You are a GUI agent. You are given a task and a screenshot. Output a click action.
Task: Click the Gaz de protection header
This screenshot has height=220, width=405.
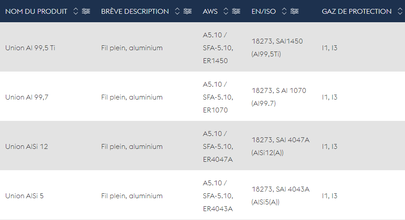356,12
